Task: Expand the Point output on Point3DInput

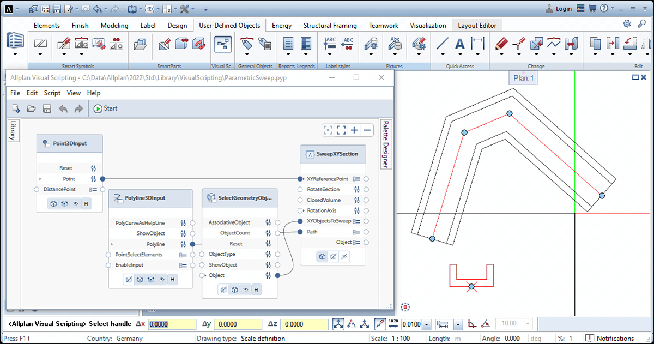Action: click(x=40, y=179)
